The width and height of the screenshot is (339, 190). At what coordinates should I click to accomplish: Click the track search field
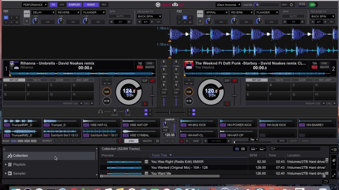(295, 149)
